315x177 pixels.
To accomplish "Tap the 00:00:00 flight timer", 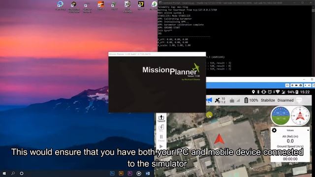I will point(290,159).
